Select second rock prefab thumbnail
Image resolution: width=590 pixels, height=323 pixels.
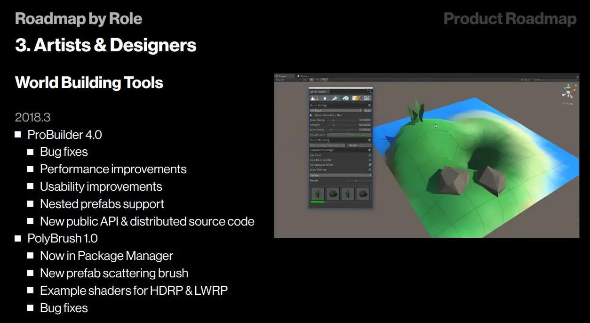363,194
